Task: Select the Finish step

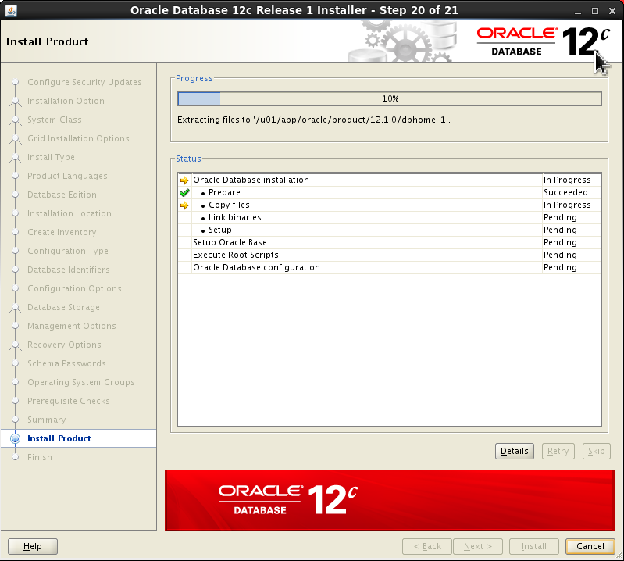Action: click(39, 457)
